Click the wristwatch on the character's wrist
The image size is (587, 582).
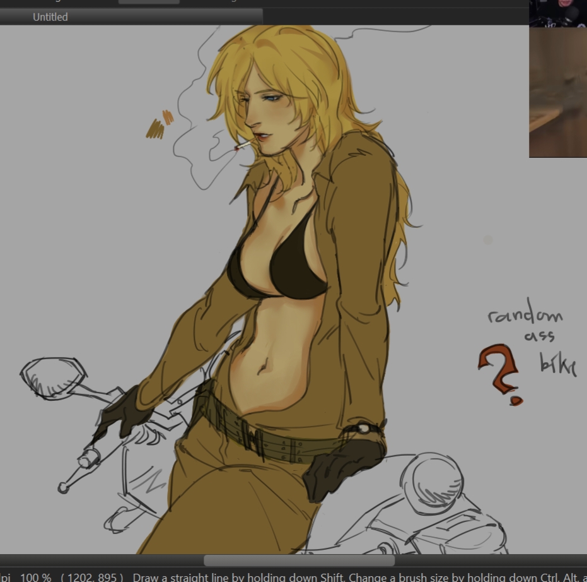click(363, 429)
